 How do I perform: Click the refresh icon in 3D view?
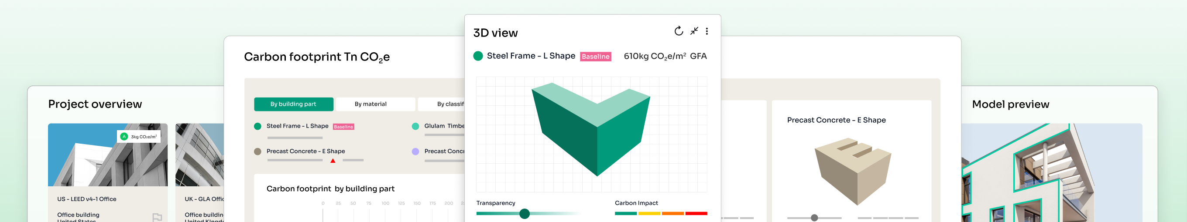pyautogui.click(x=678, y=31)
